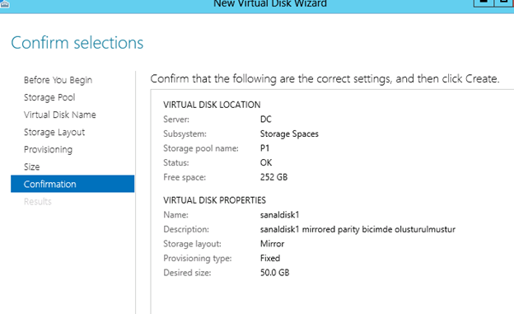Click the Confirm selections heading
The image size is (514, 314).
77,43
